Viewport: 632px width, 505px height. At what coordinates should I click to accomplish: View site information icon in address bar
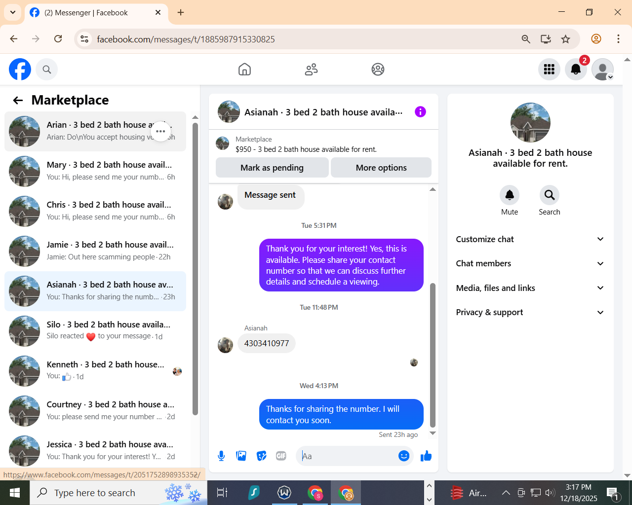84,39
